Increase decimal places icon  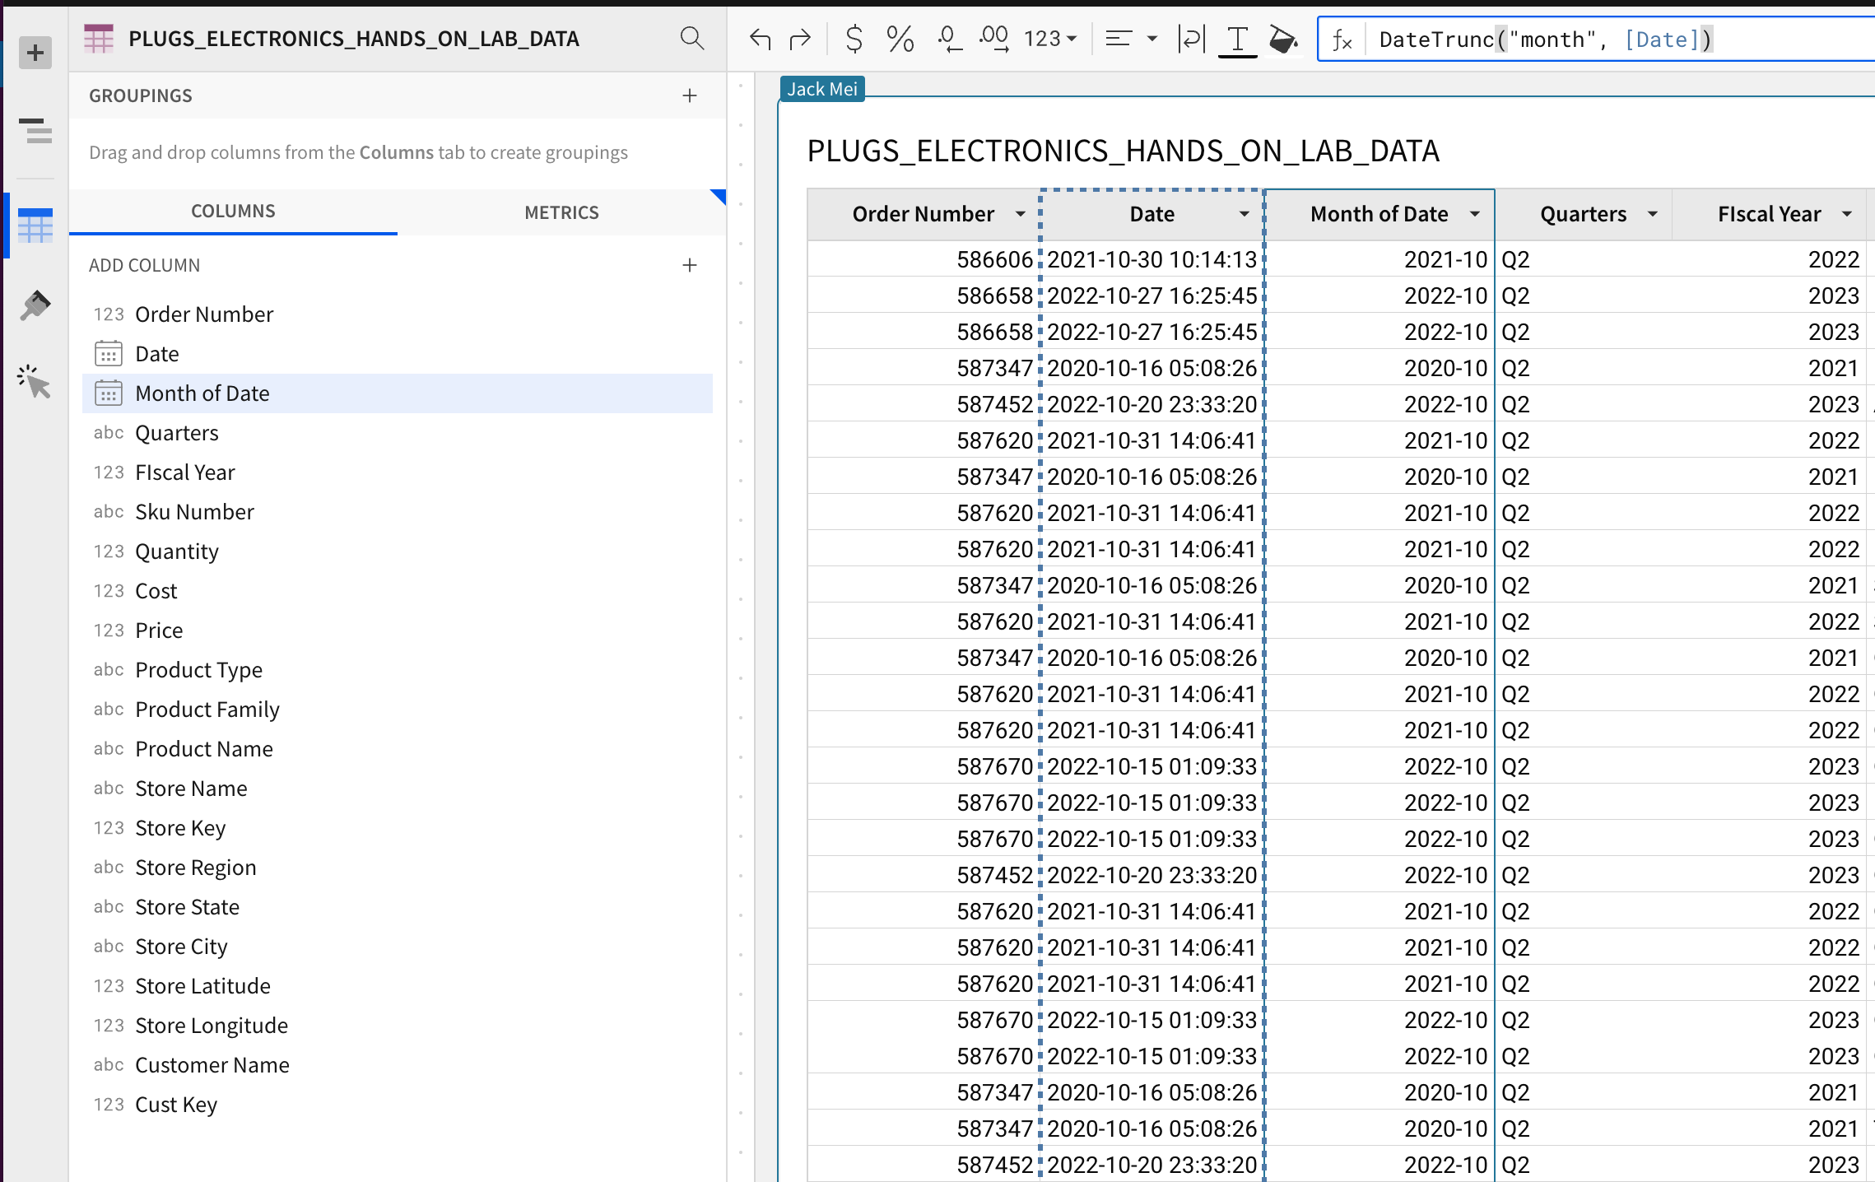coord(993,39)
